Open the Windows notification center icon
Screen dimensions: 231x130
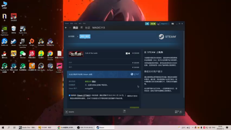(x=227, y=127)
